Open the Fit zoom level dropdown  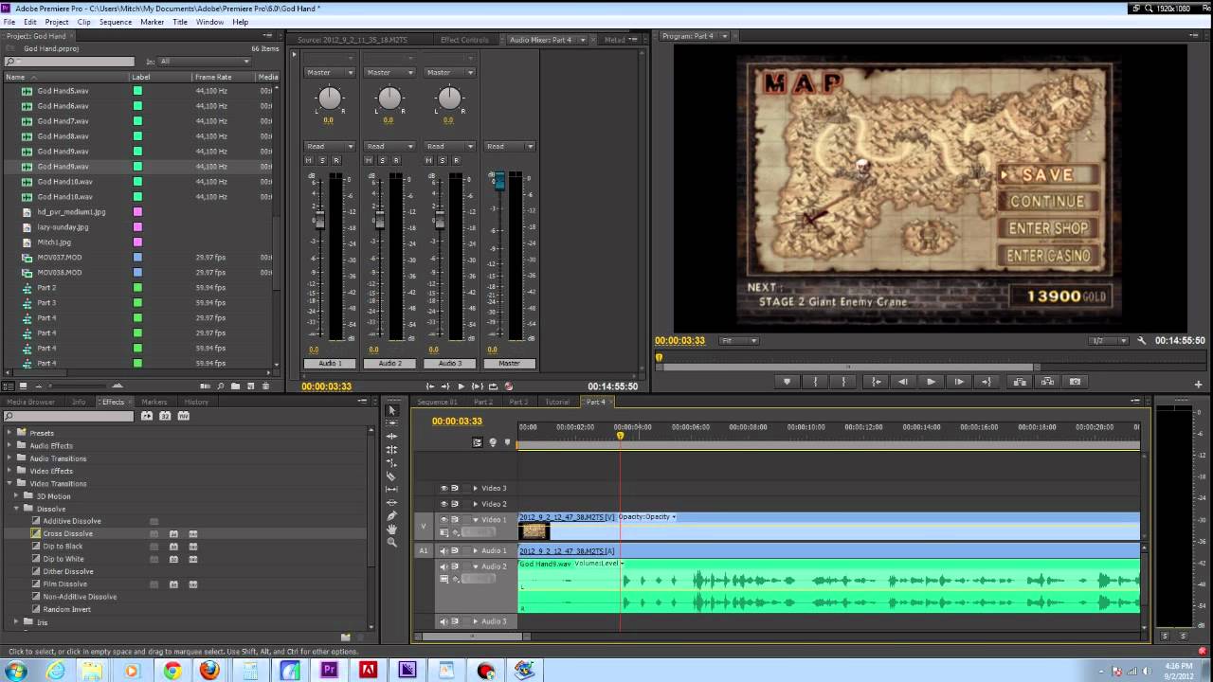pyautogui.click(x=739, y=341)
